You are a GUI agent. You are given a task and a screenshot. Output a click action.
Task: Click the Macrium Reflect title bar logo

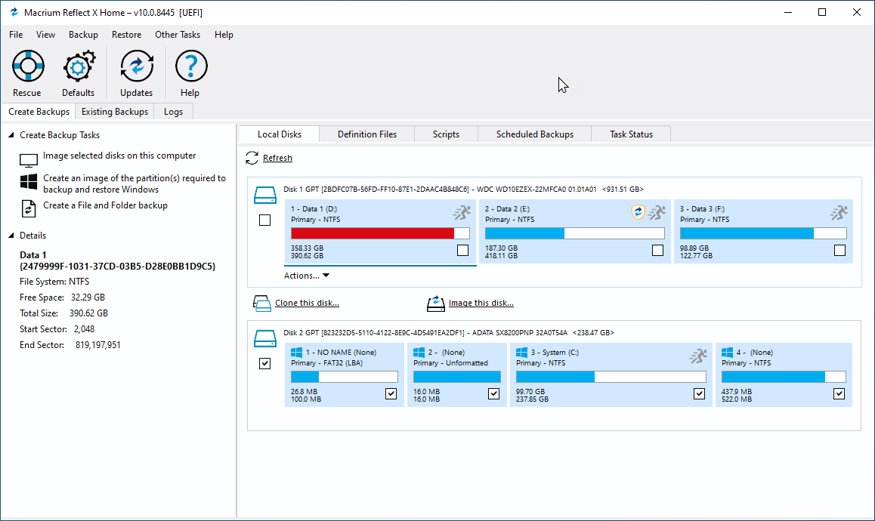(14, 12)
